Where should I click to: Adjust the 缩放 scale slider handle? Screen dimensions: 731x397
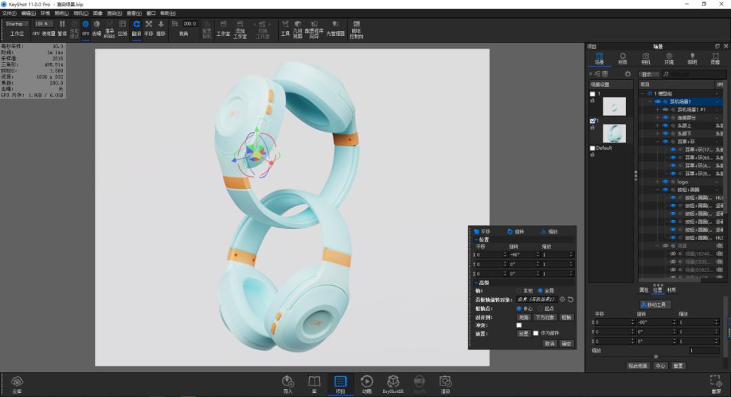pos(656,356)
